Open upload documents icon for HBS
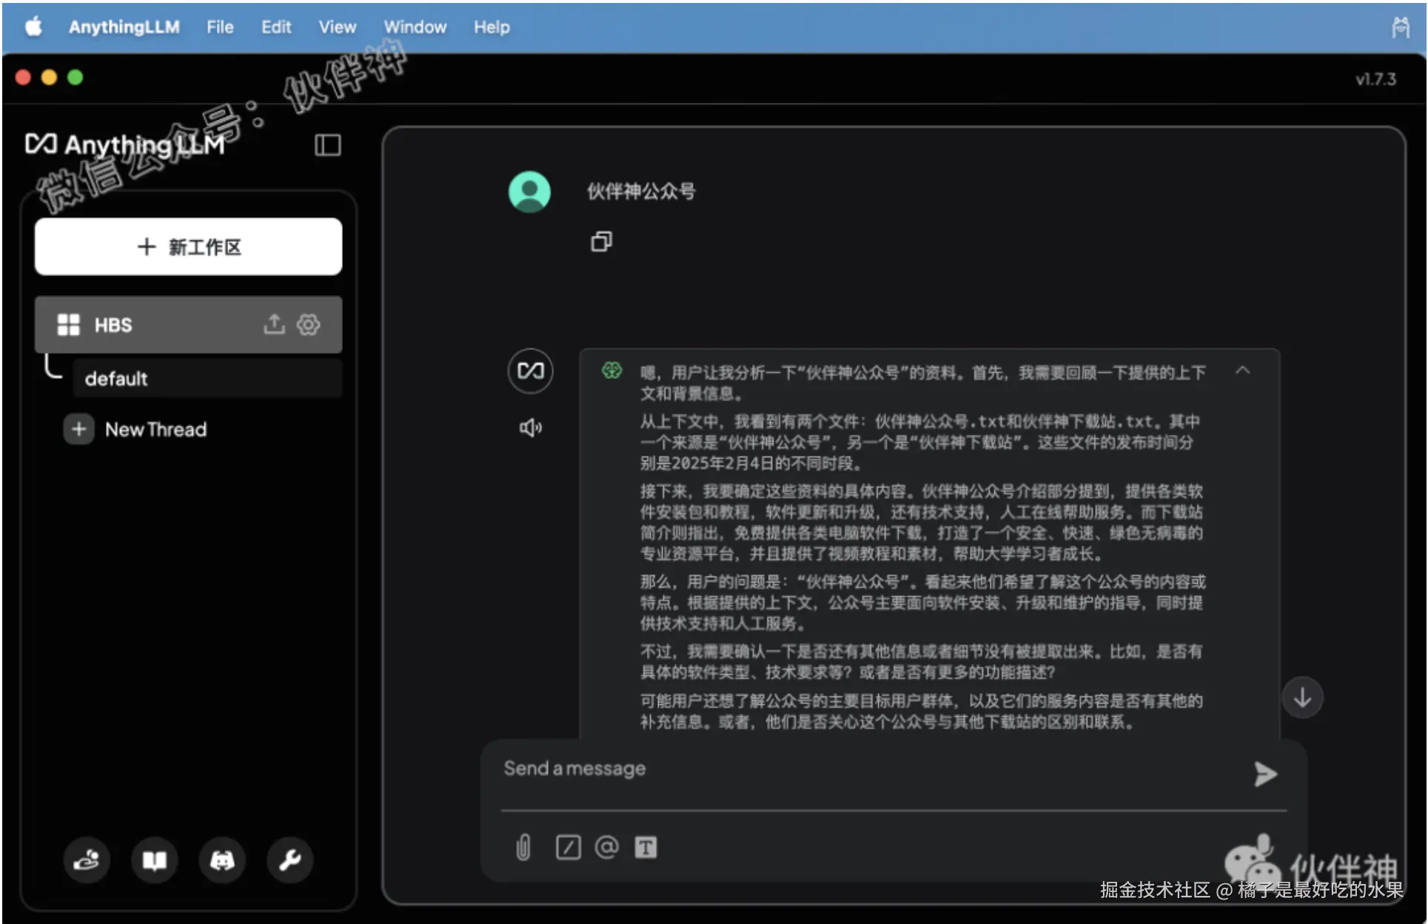1428x924 pixels. [274, 324]
